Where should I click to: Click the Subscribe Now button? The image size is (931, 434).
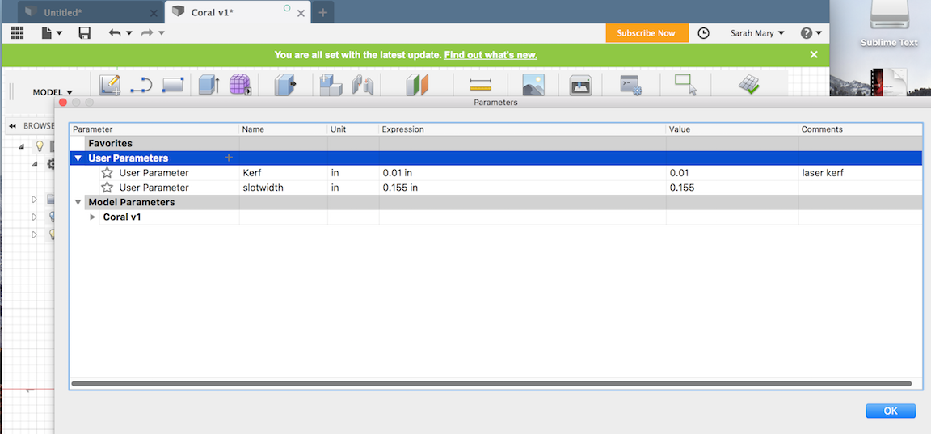[646, 33]
